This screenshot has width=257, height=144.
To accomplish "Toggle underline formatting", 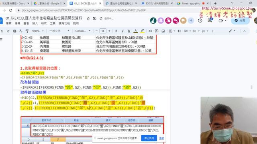I will pos(129,31).
